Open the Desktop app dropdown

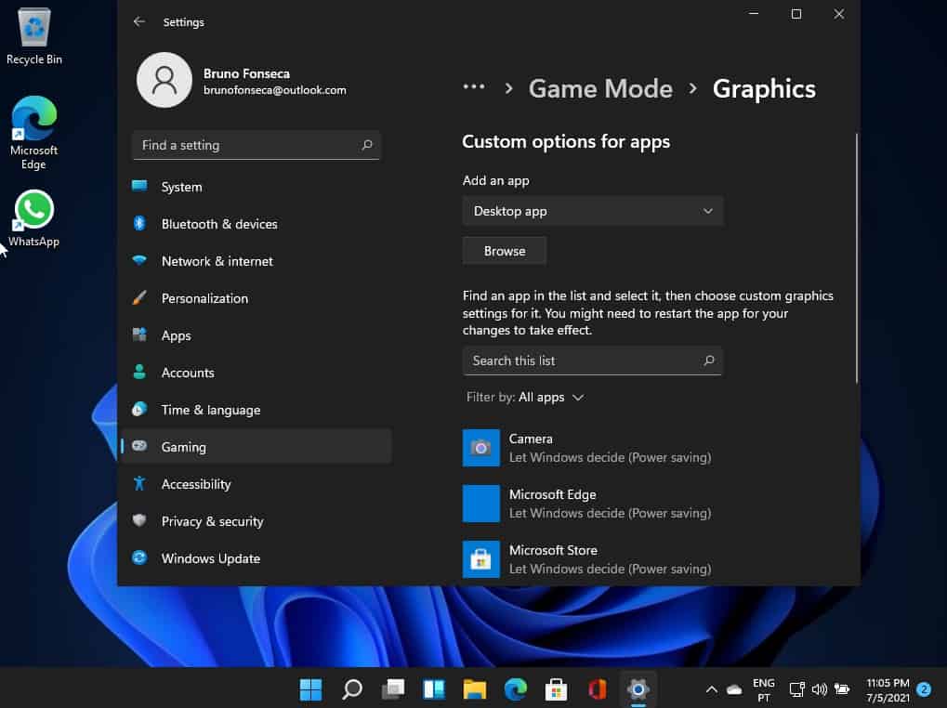tap(593, 211)
